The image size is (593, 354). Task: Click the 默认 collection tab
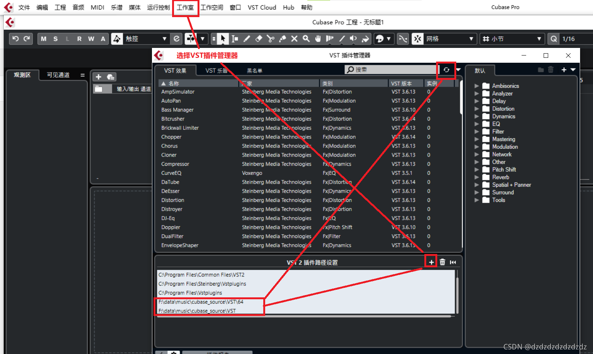(x=480, y=70)
